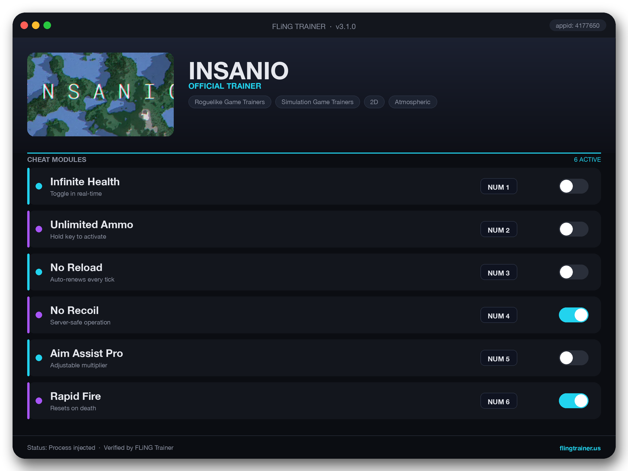628x471 pixels.
Task: Click the '6 ACTIVE' counter text
Action: click(587, 160)
